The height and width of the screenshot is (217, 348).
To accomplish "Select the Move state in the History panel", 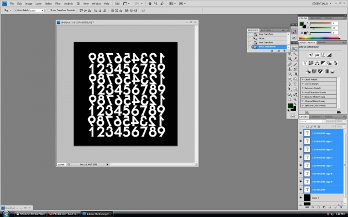I will click(270, 38).
